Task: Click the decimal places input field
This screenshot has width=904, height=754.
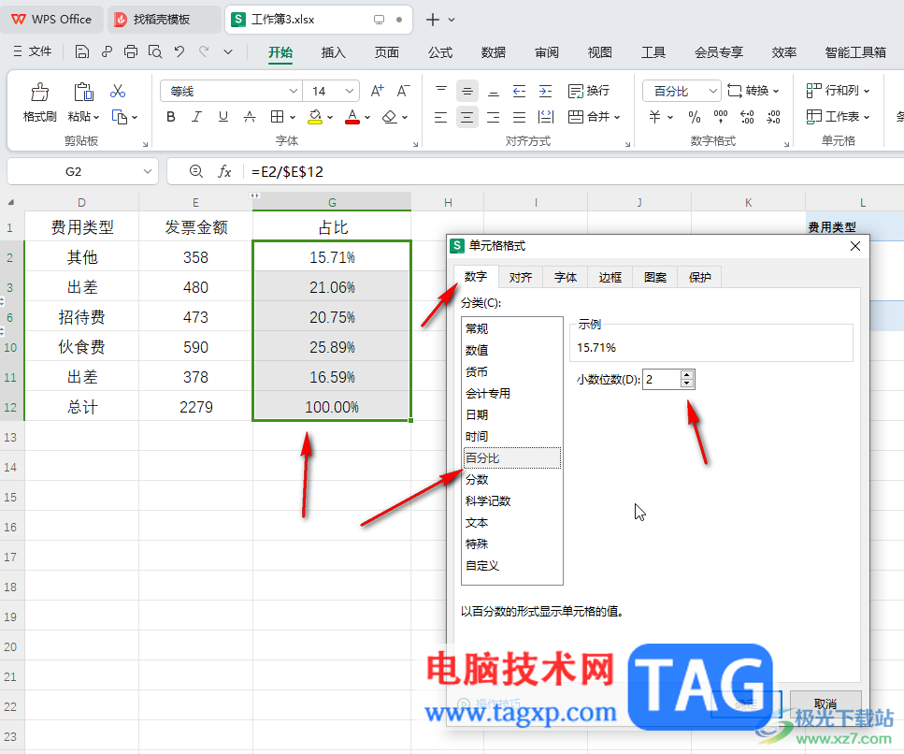Action: [661, 379]
